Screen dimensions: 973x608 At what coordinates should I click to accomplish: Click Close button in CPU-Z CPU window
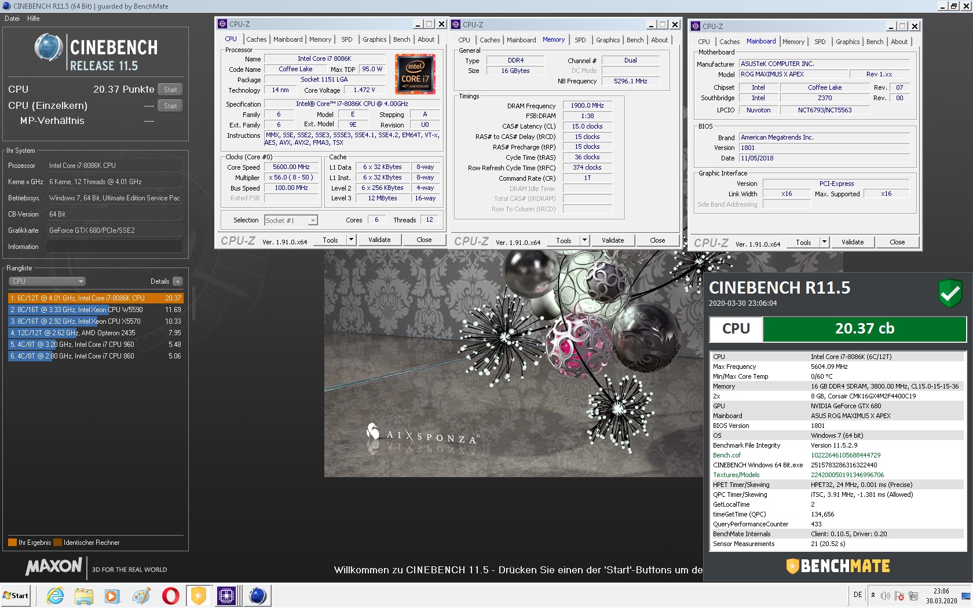[424, 240]
